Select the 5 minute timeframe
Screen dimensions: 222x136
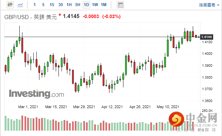pyautogui.click(x=43, y=5)
